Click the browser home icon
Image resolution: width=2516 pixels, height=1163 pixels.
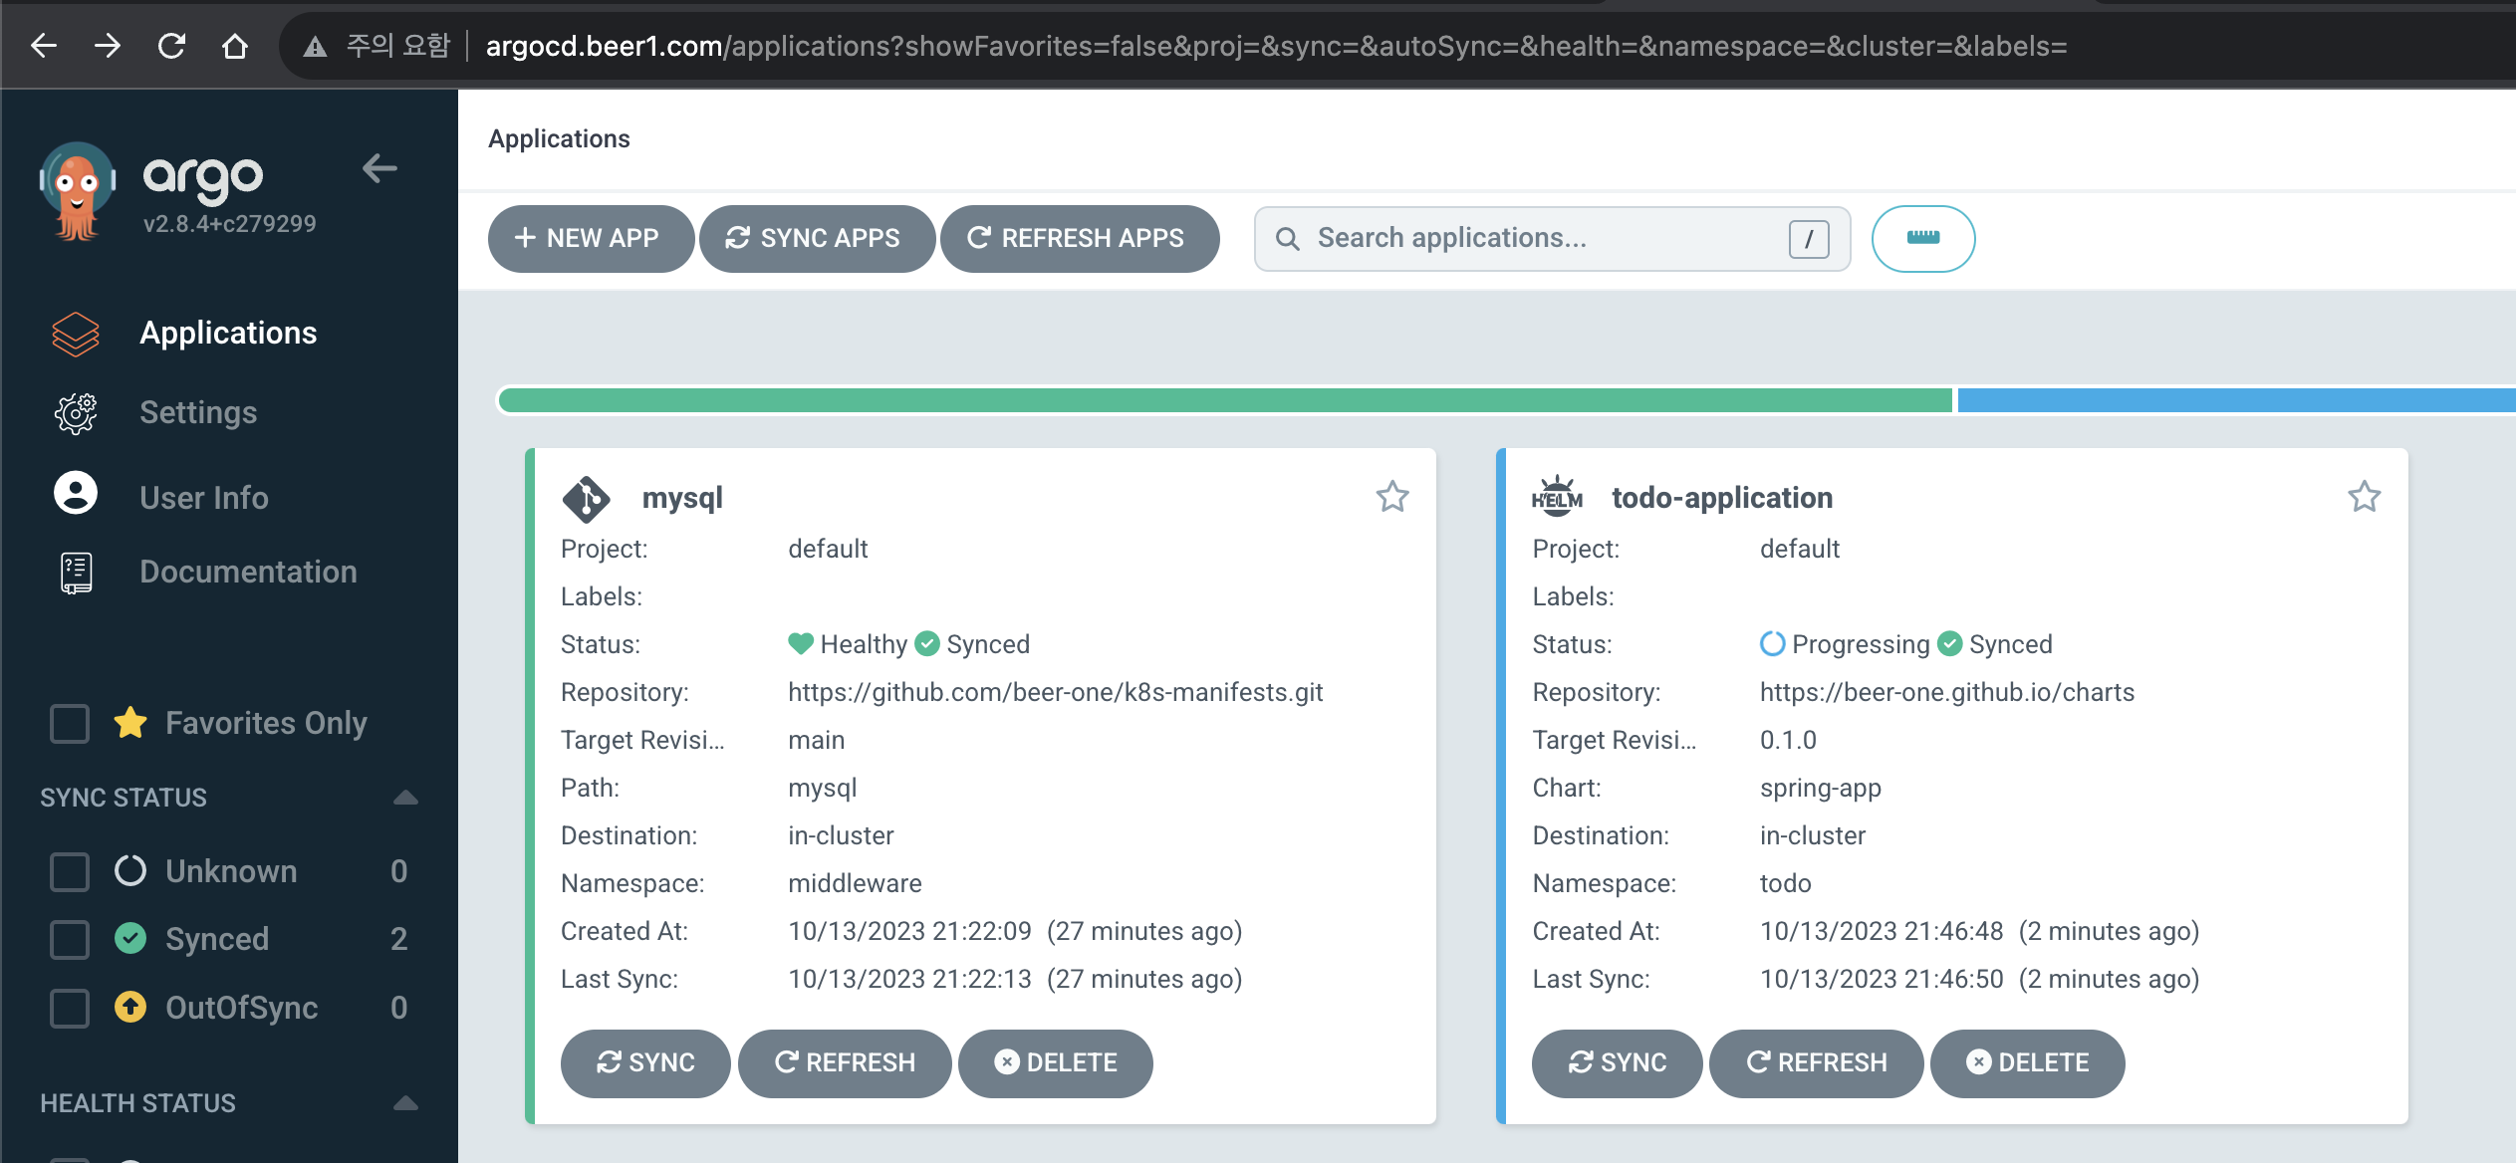tap(235, 46)
